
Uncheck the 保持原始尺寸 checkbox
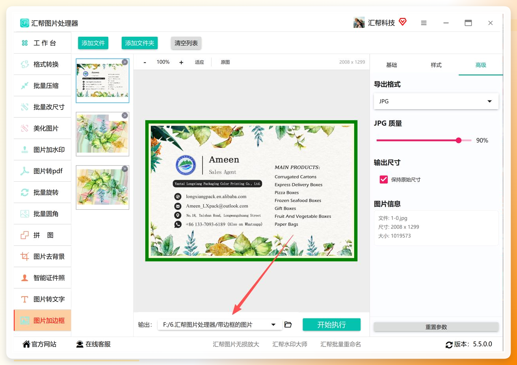point(383,179)
